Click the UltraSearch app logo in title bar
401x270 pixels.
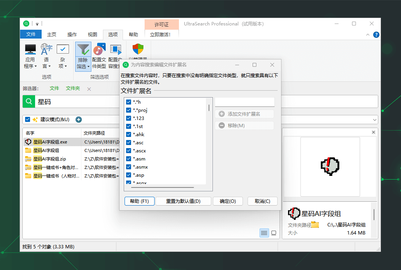[x=26, y=24]
